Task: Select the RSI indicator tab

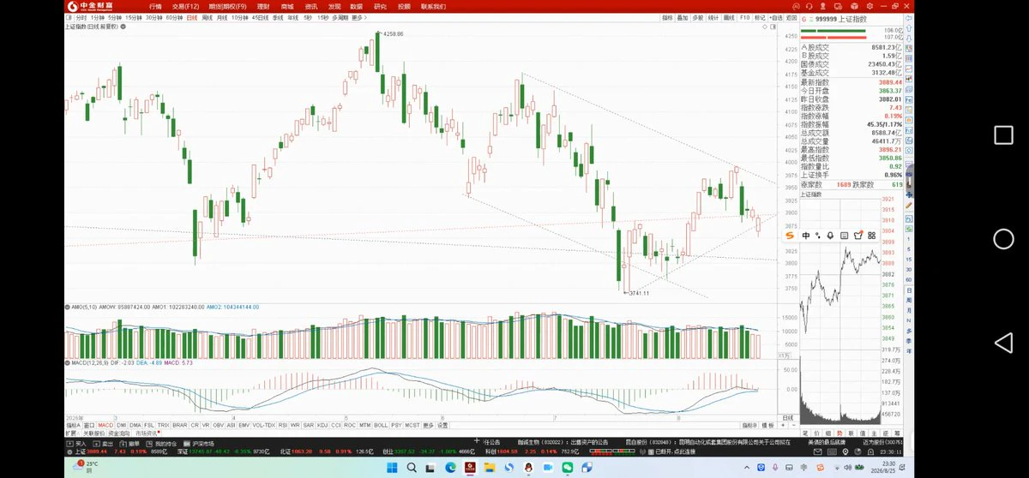Action: click(283, 425)
